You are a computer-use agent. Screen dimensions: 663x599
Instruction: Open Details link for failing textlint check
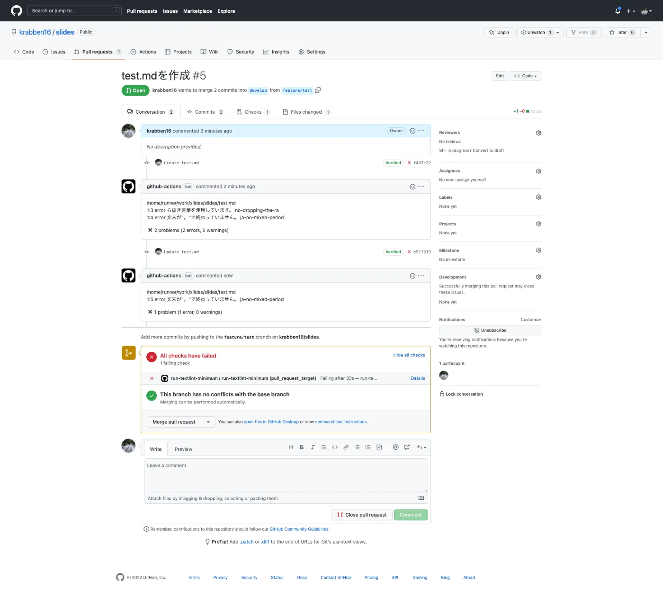417,378
